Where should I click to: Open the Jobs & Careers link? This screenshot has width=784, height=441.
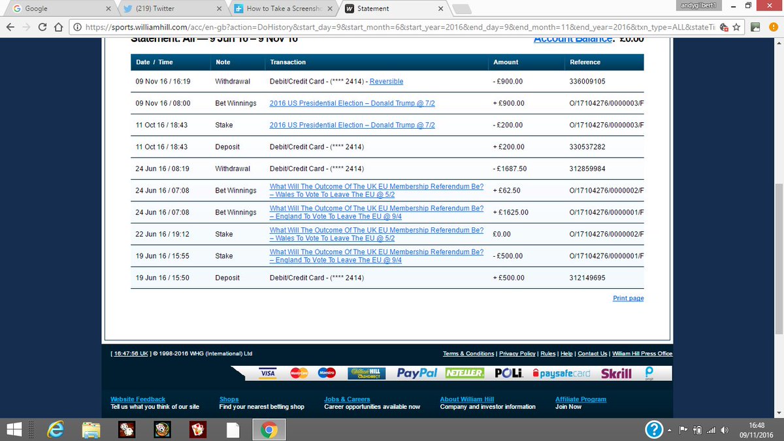point(347,399)
